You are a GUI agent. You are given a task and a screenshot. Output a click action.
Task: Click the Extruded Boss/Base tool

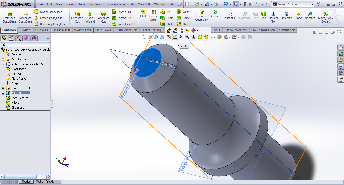(x=9, y=17)
